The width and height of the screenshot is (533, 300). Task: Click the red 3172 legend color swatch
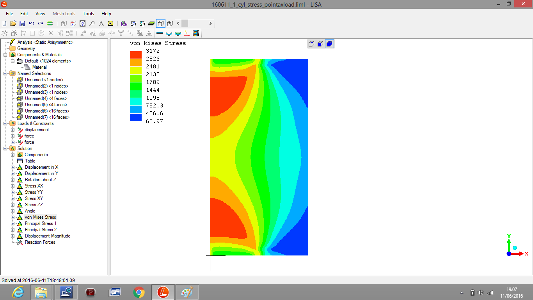click(x=135, y=55)
